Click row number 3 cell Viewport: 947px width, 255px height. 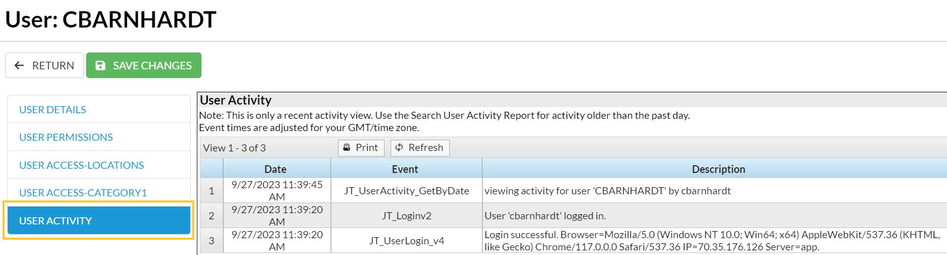211,241
